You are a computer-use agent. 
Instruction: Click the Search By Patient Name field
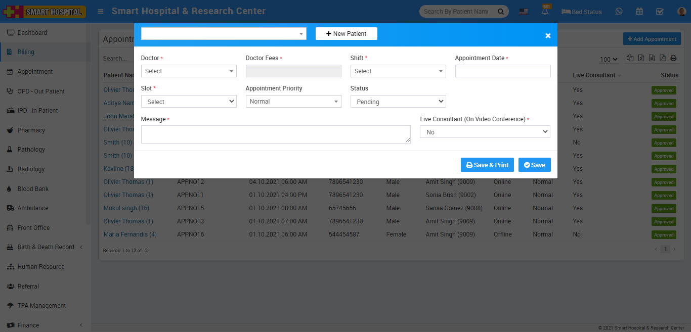(x=457, y=12)
